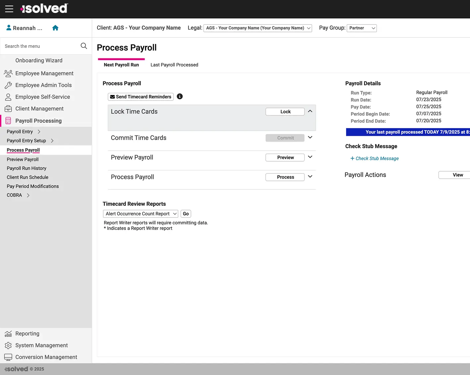Click the Client Management sidebar icon
Viewport: 470px width, 375px height.
click(x=8, y=109)
